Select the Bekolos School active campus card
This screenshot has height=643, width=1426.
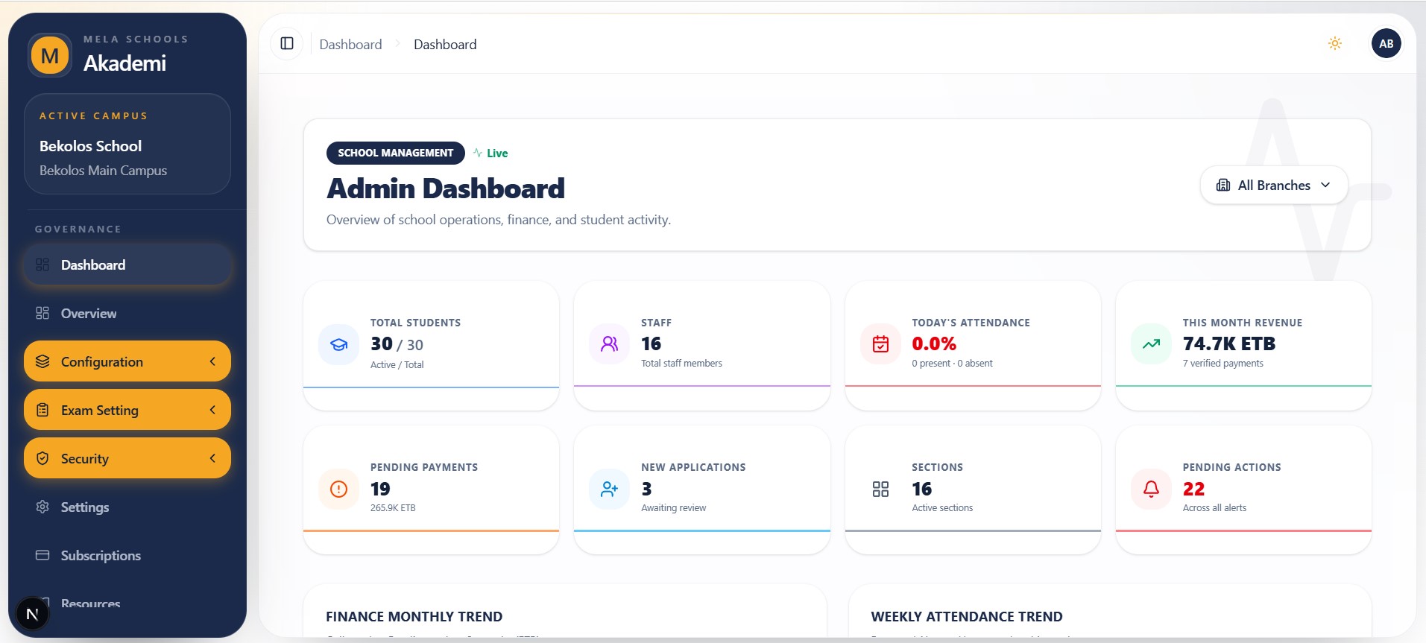127,144
